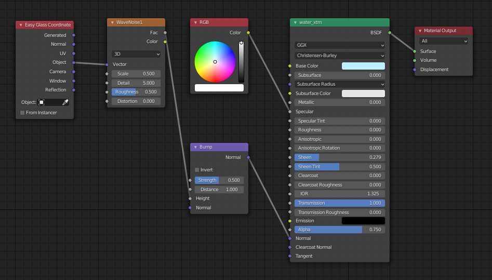Click the Base Color swatch
The image size is (492, 280).
click(x=363, y=66)
